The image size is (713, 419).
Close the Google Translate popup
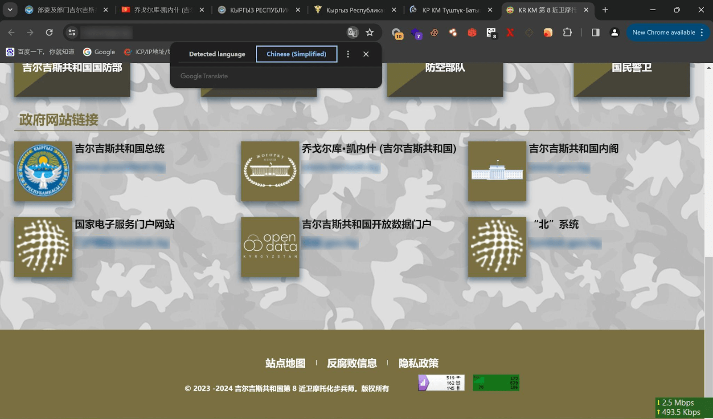(365, 54)
